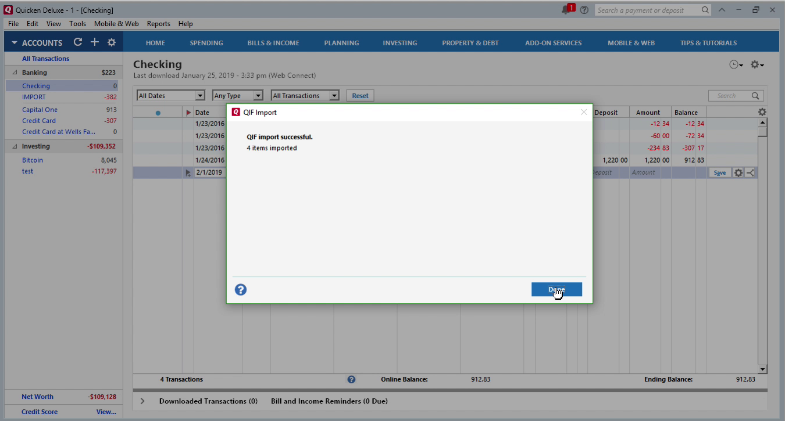Click the View... link beside Credit Score

point(106,412)
